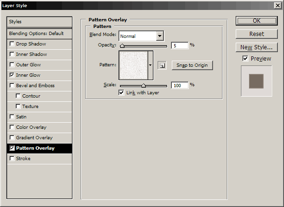
Task: Enable the Stroke checkbox
Action: tap(12, 158)
